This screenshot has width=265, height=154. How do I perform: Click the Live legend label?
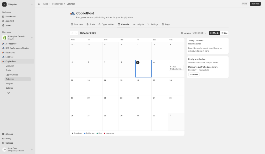point(100,133)
